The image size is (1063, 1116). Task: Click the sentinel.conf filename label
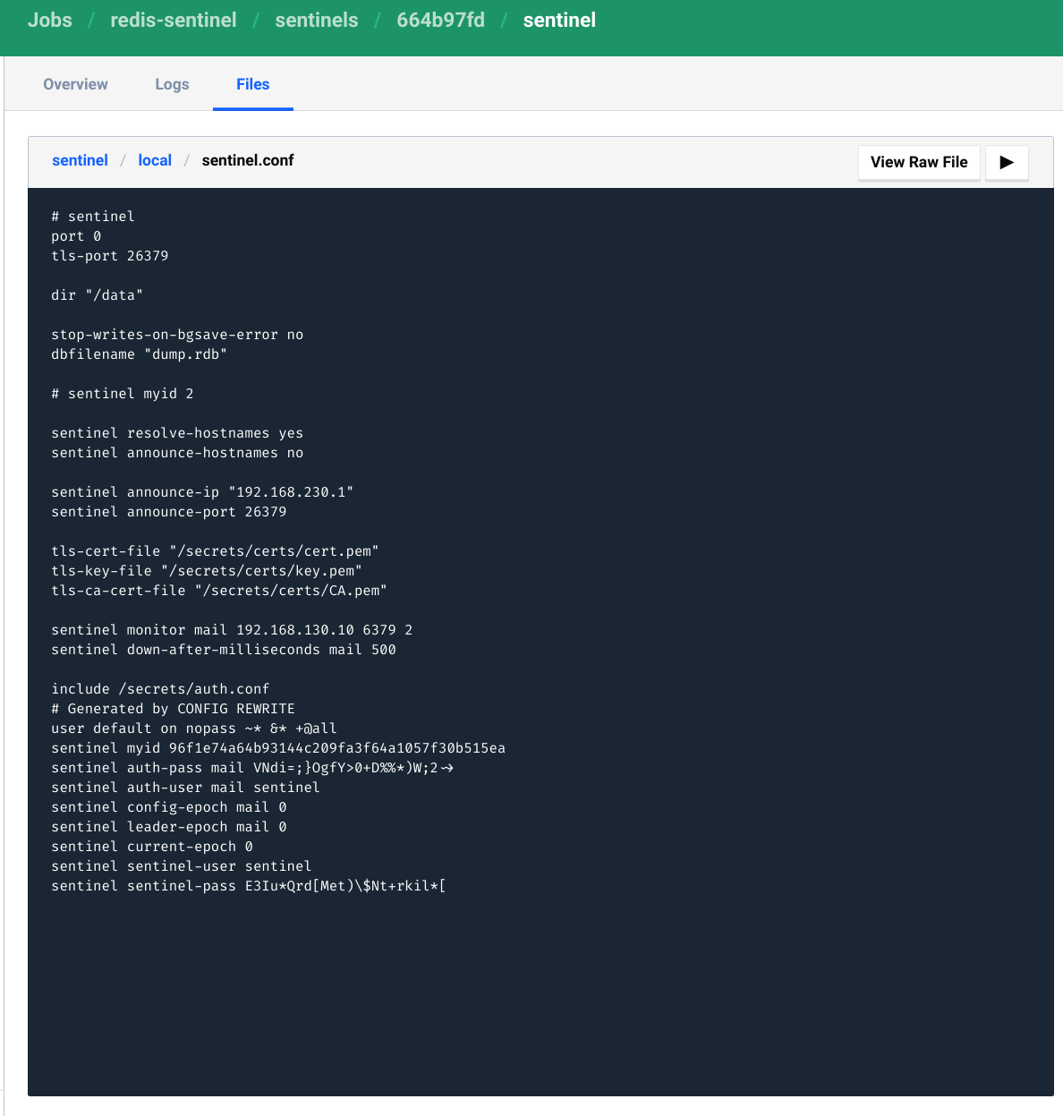(x=248, y=160)
